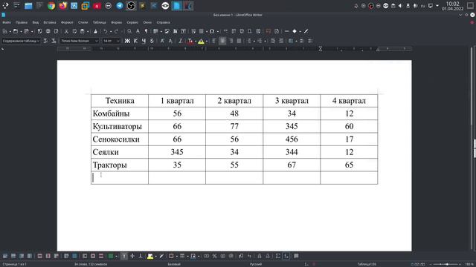This screenshot has height=267, width=476.
Task: Open the font size dropdown
Action: (x=118, y=41)
